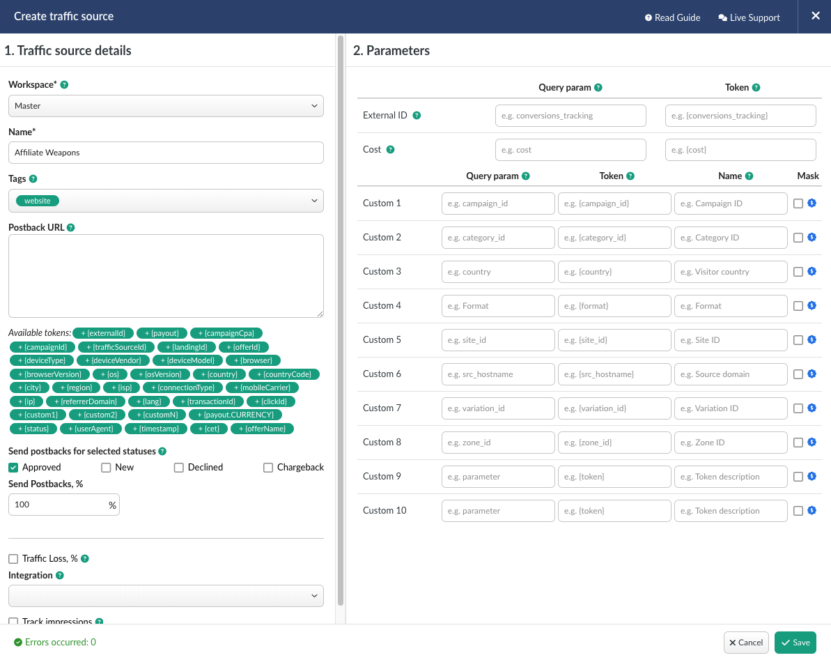The height and width of the screenshot is (660, 831).
Task: Check the Mask checkbox for Custom 3
Action: pos(798,272)
